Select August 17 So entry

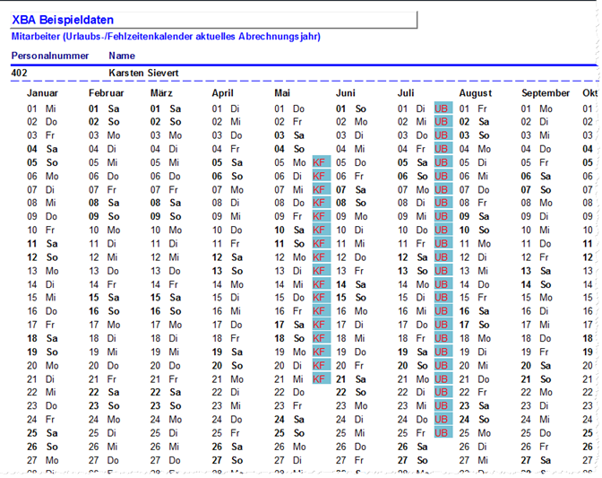(x=475, y=325)
